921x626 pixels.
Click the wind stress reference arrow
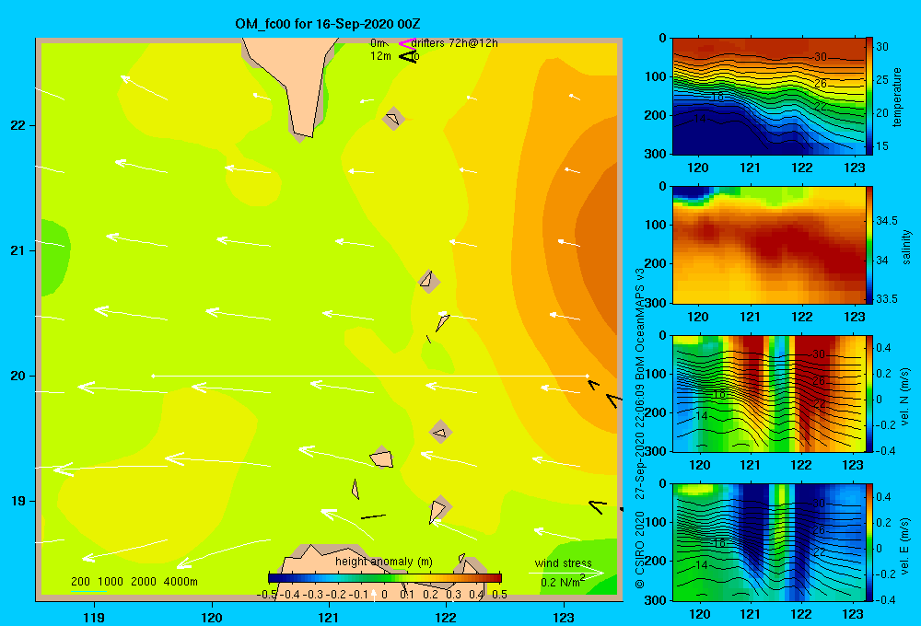pos(566,573)
